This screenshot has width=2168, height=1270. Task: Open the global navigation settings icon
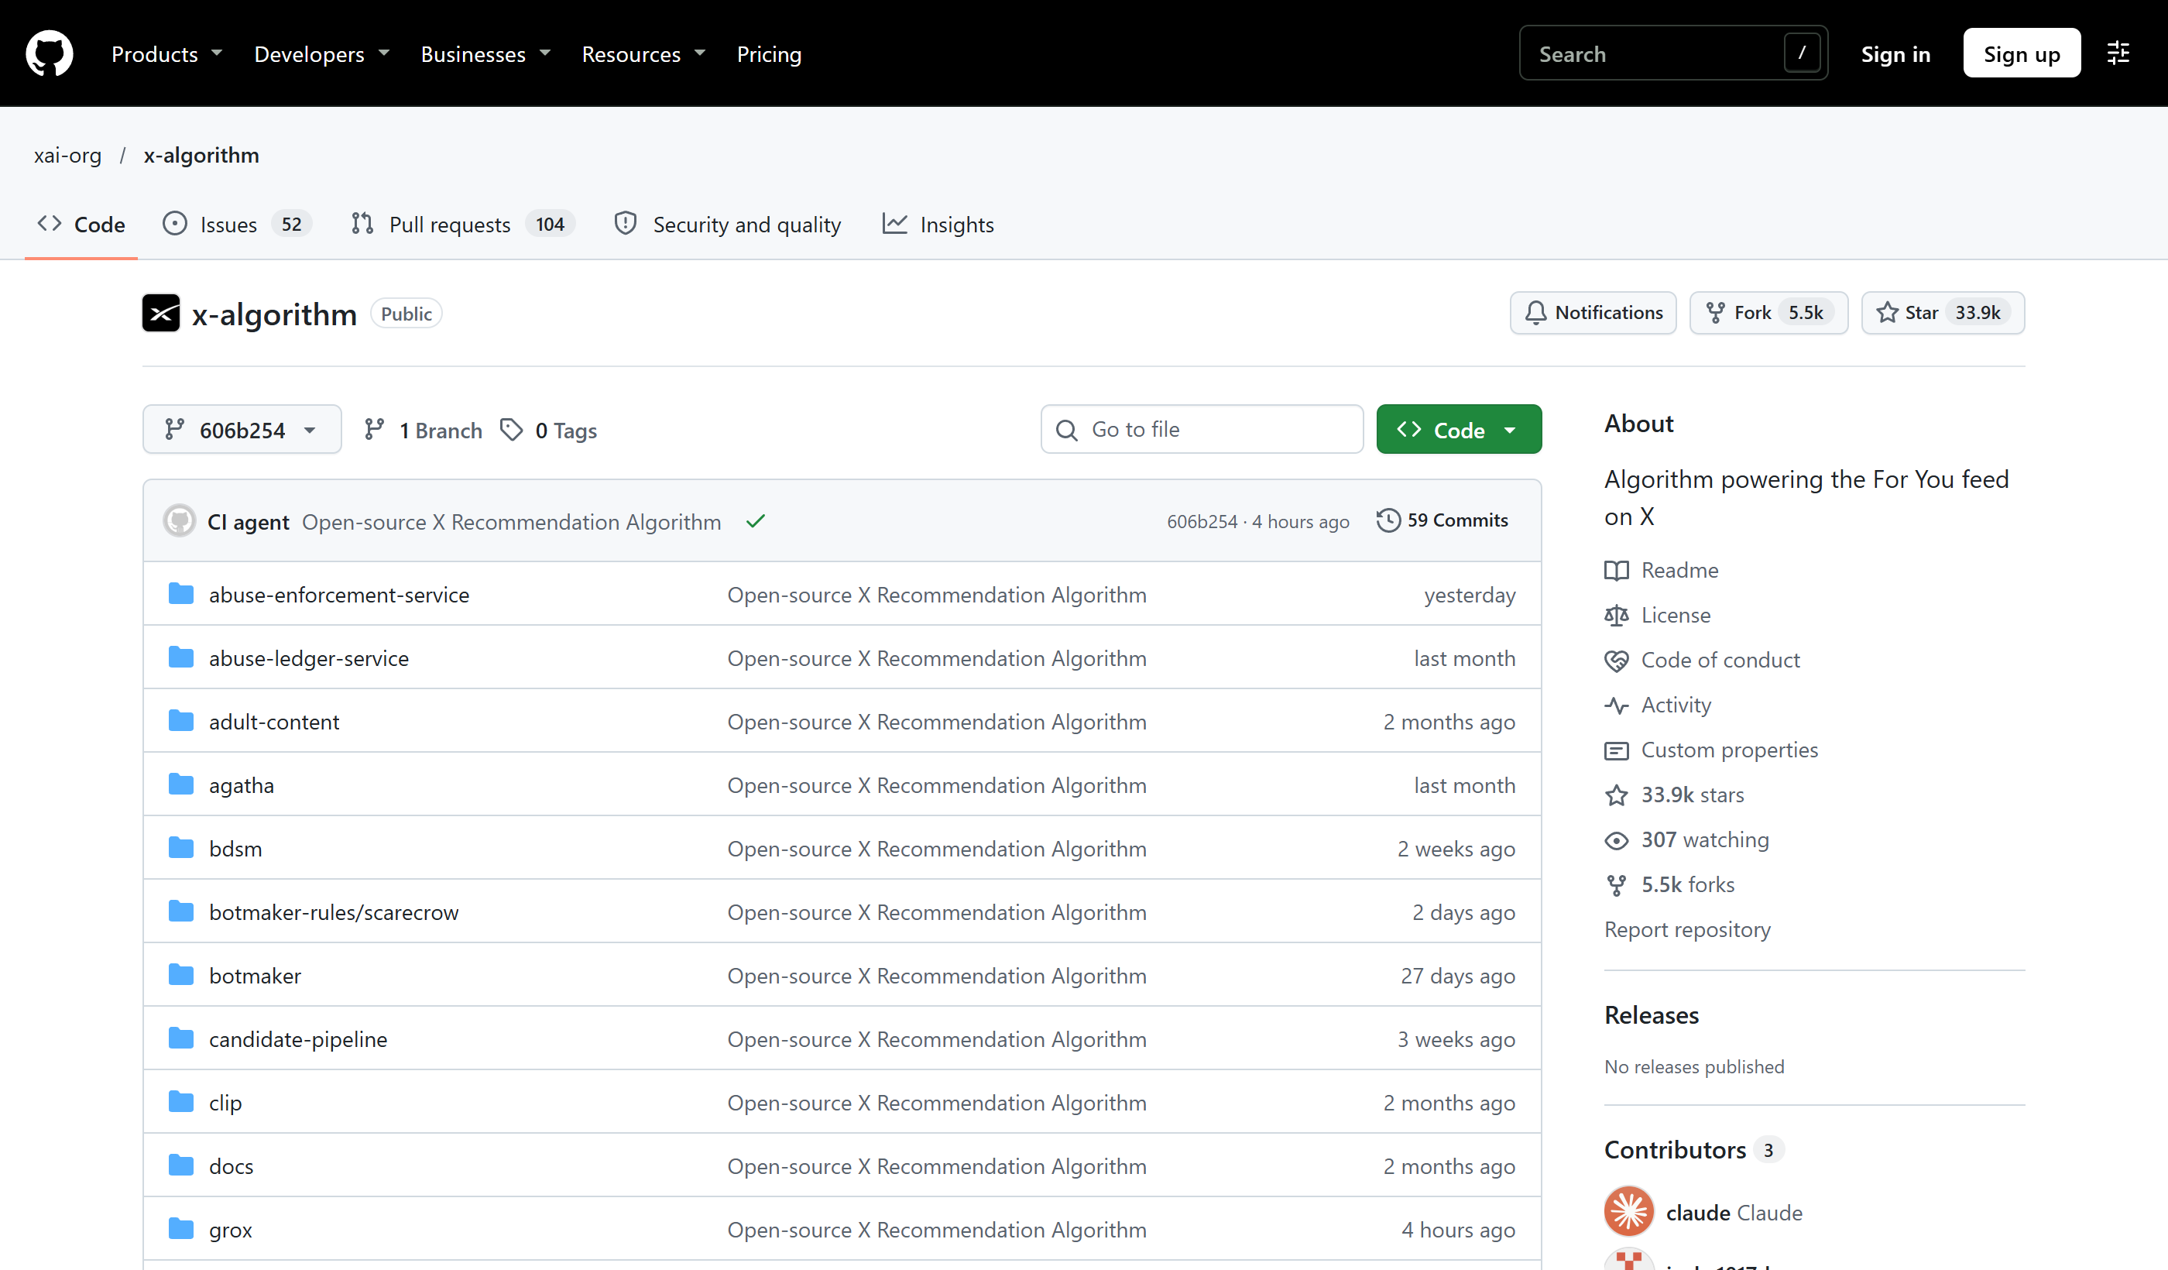(2118, 53)
